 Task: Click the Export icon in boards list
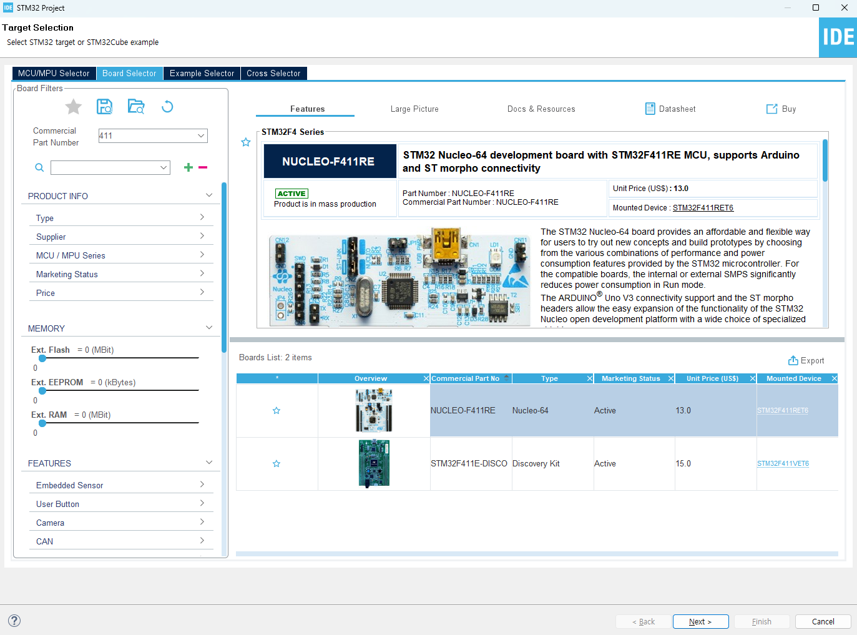(x=793, y=360)
